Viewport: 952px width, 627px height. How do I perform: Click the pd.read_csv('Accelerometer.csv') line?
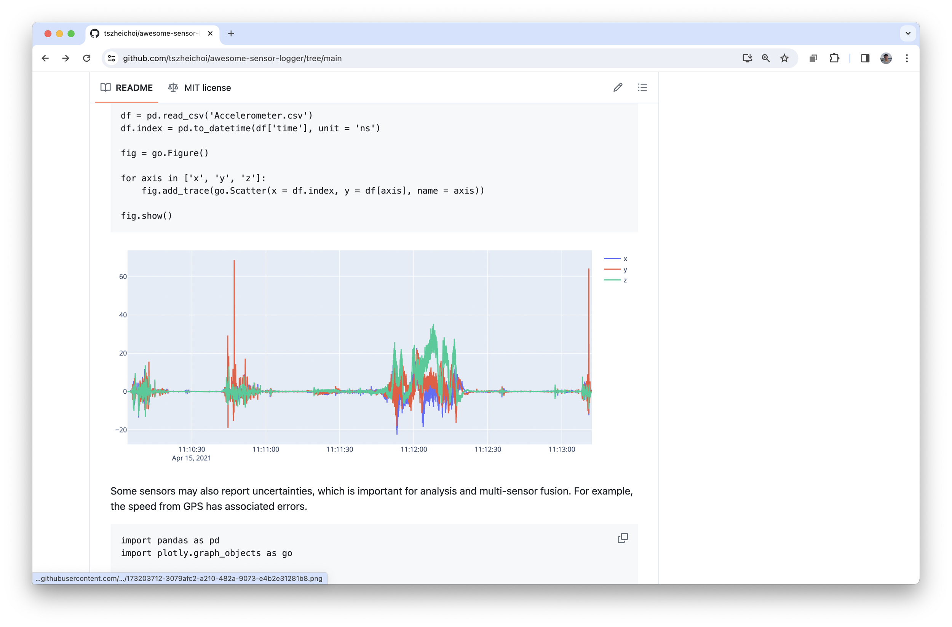coord(216,116)
